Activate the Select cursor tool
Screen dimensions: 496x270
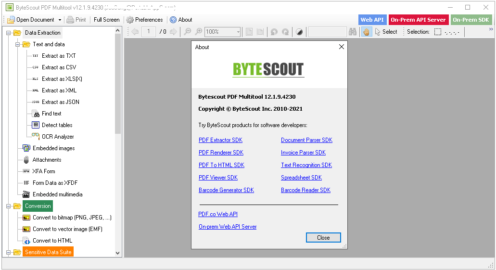(386, 32)
